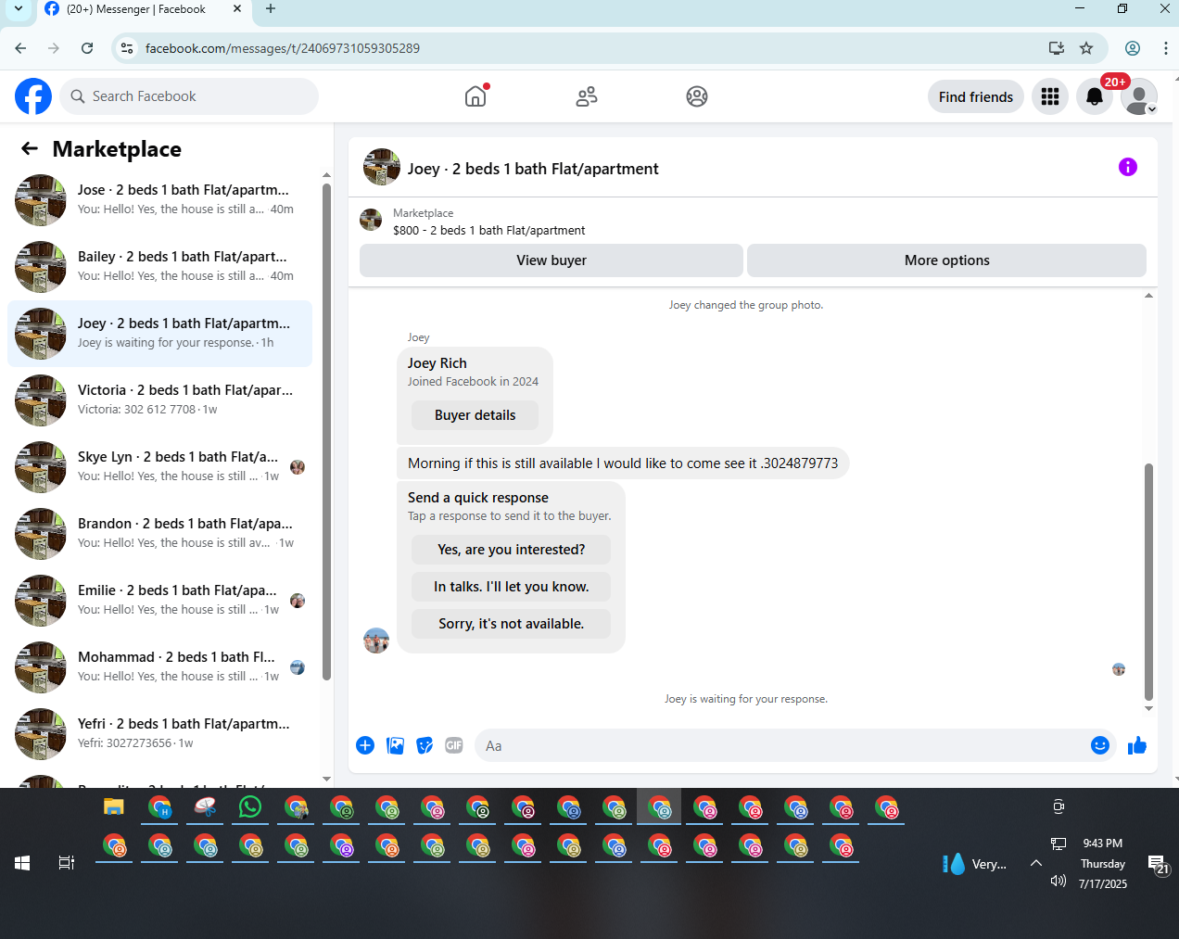Open Victoria's conversation with the phone number

159,400
